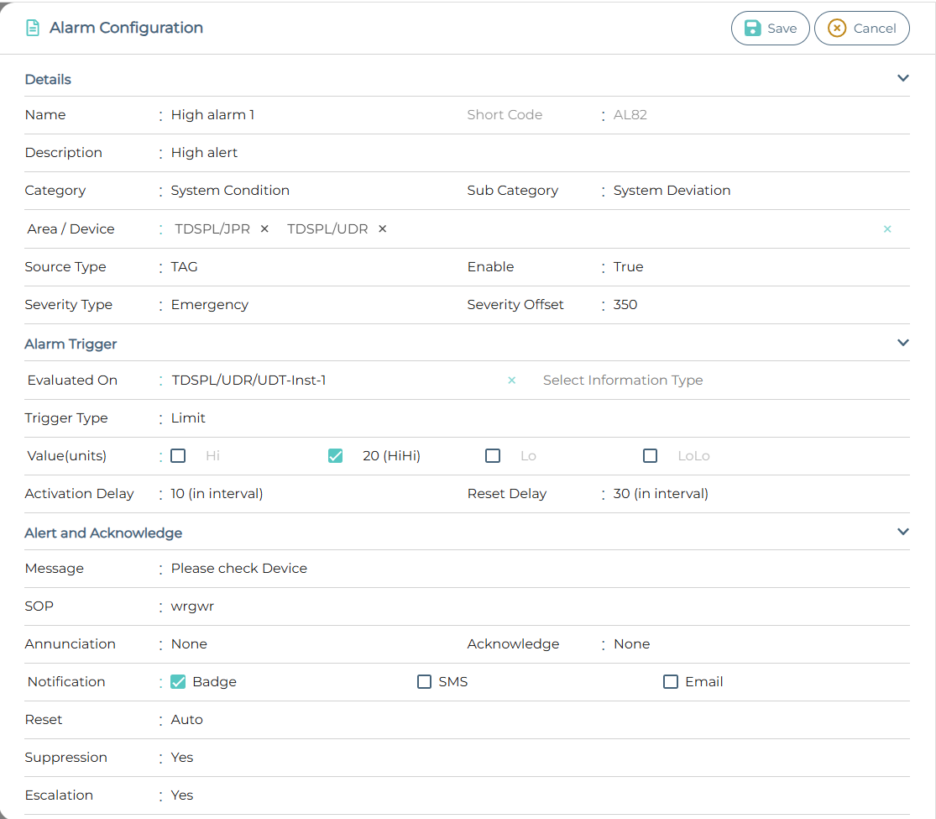Collapse the Alert and Acknowledge section
Image resolution: width=936 pixels, height=819 pixels.
[x=903, y=532]
